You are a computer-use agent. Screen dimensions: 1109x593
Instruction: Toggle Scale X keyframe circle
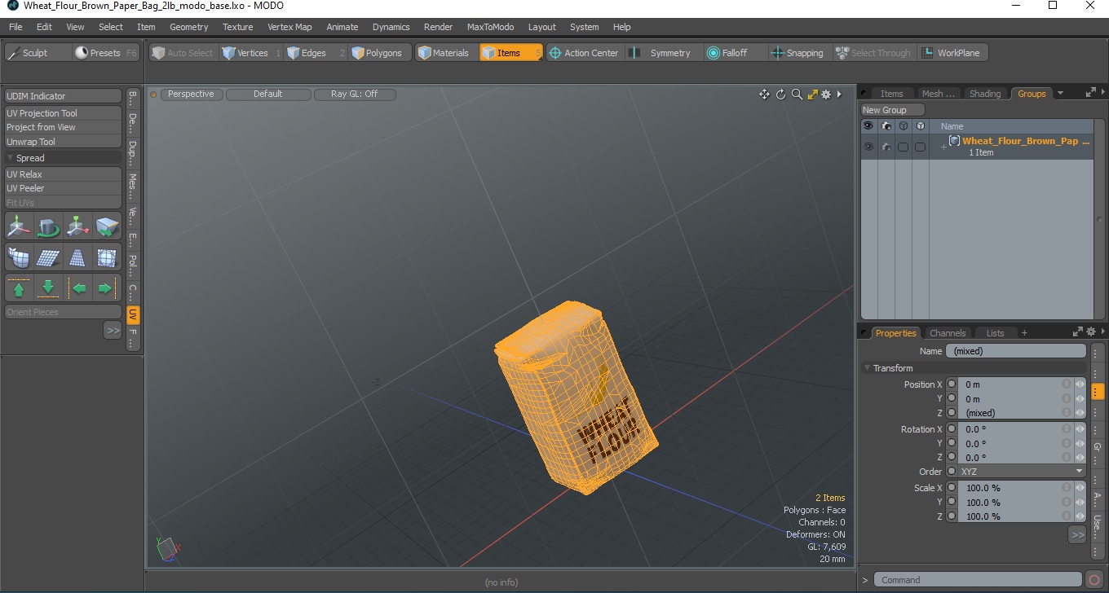[x=952, y=487]
